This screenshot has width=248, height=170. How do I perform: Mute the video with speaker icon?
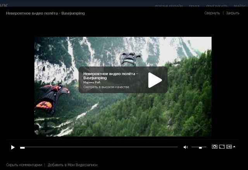[185, 147]
